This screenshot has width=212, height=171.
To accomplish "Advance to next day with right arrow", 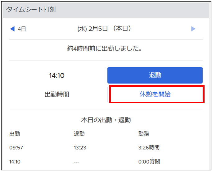I will 193,29.
